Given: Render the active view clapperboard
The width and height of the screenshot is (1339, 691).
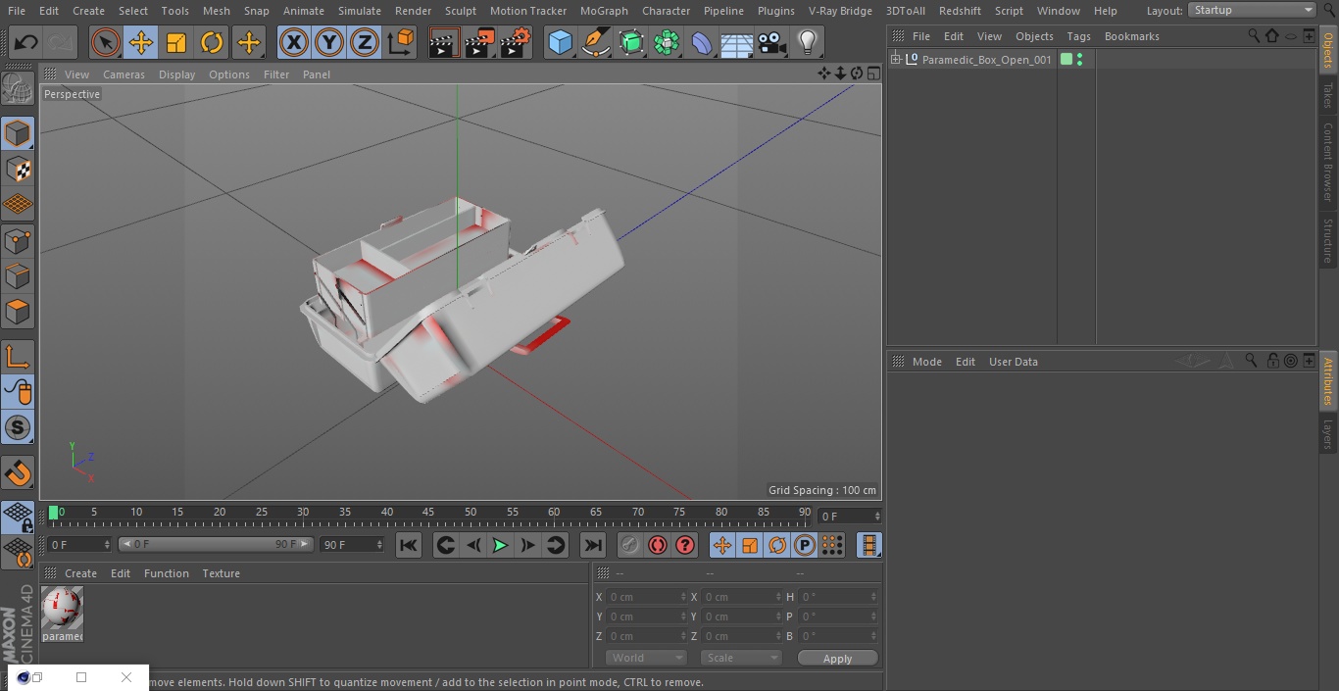Looking at the screenshot, I should (444, 42).
